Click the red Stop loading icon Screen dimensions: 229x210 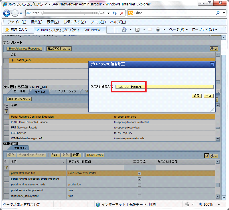coord(122,13)
